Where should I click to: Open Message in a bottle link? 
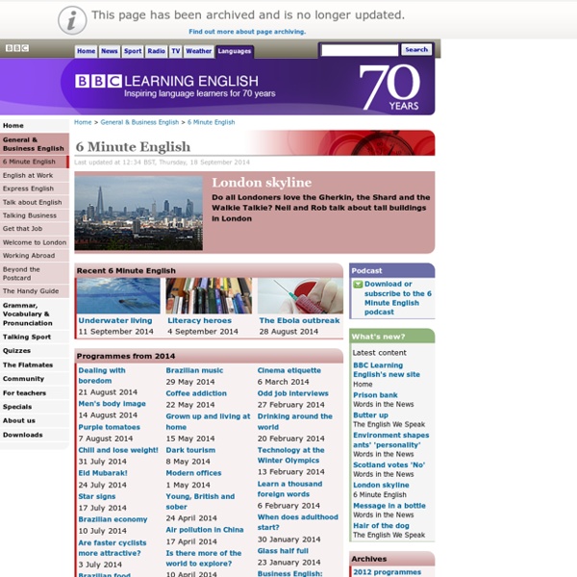pyautogui.click(x=389, y=506)
